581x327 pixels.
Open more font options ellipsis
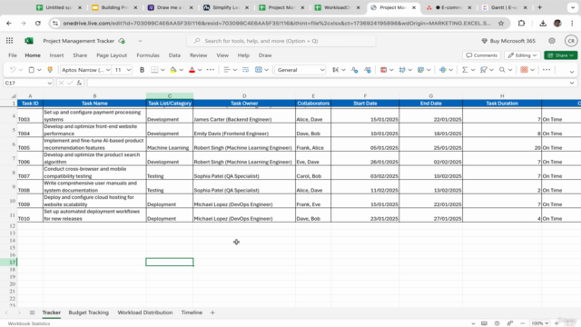[211, 70]
